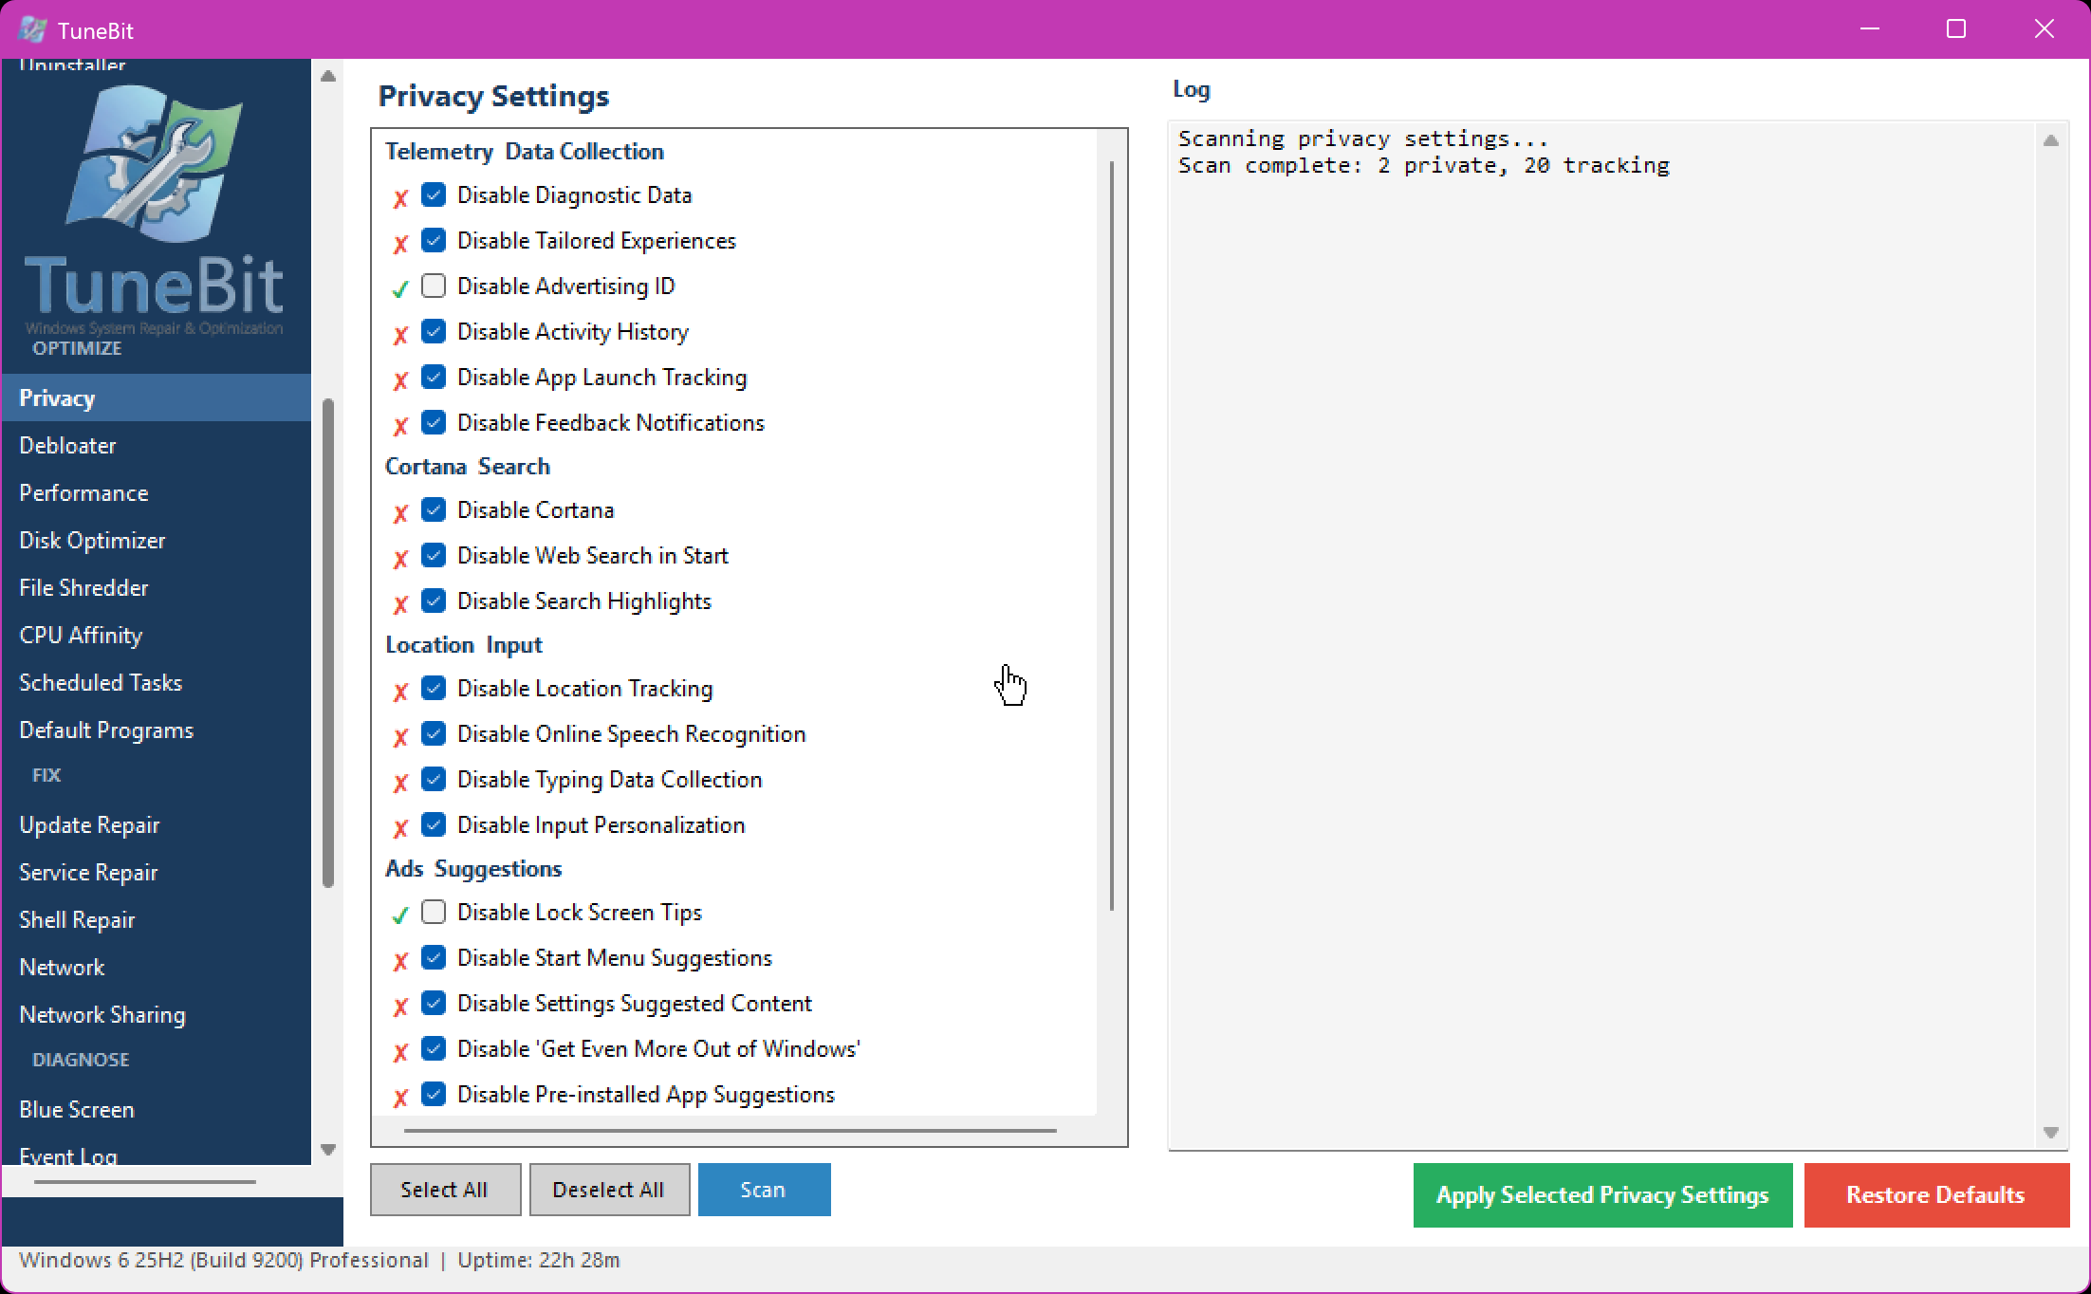Click inside the Log text area
This screenshot has width=2091, height=1294.
1603,636
